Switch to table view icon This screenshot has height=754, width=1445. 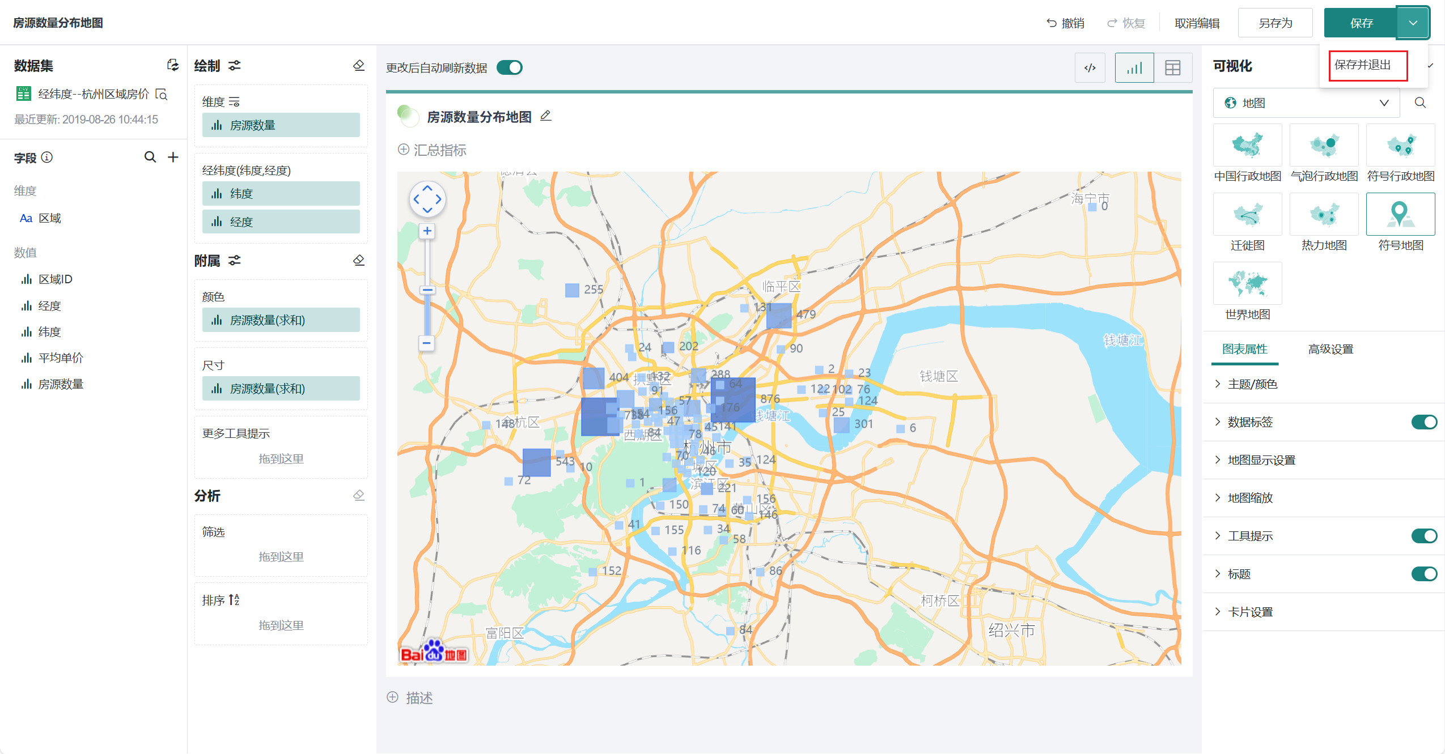point(1172,68)
